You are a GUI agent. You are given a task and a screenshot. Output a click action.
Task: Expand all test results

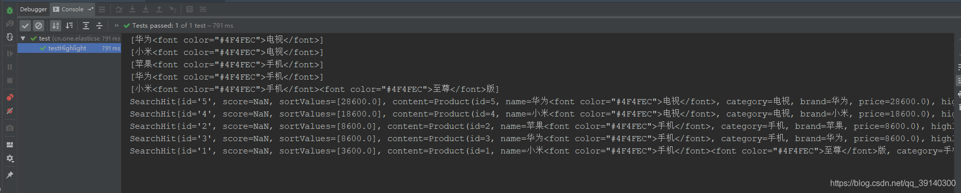(86, 26)
